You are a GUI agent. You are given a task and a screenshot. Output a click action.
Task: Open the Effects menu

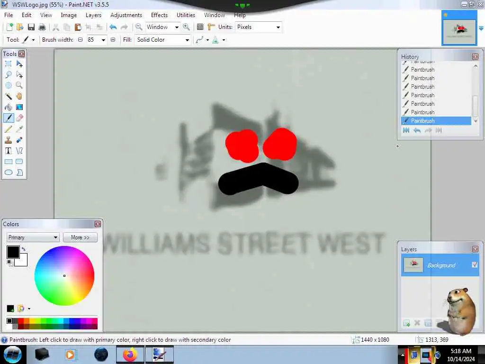[159, 15]
